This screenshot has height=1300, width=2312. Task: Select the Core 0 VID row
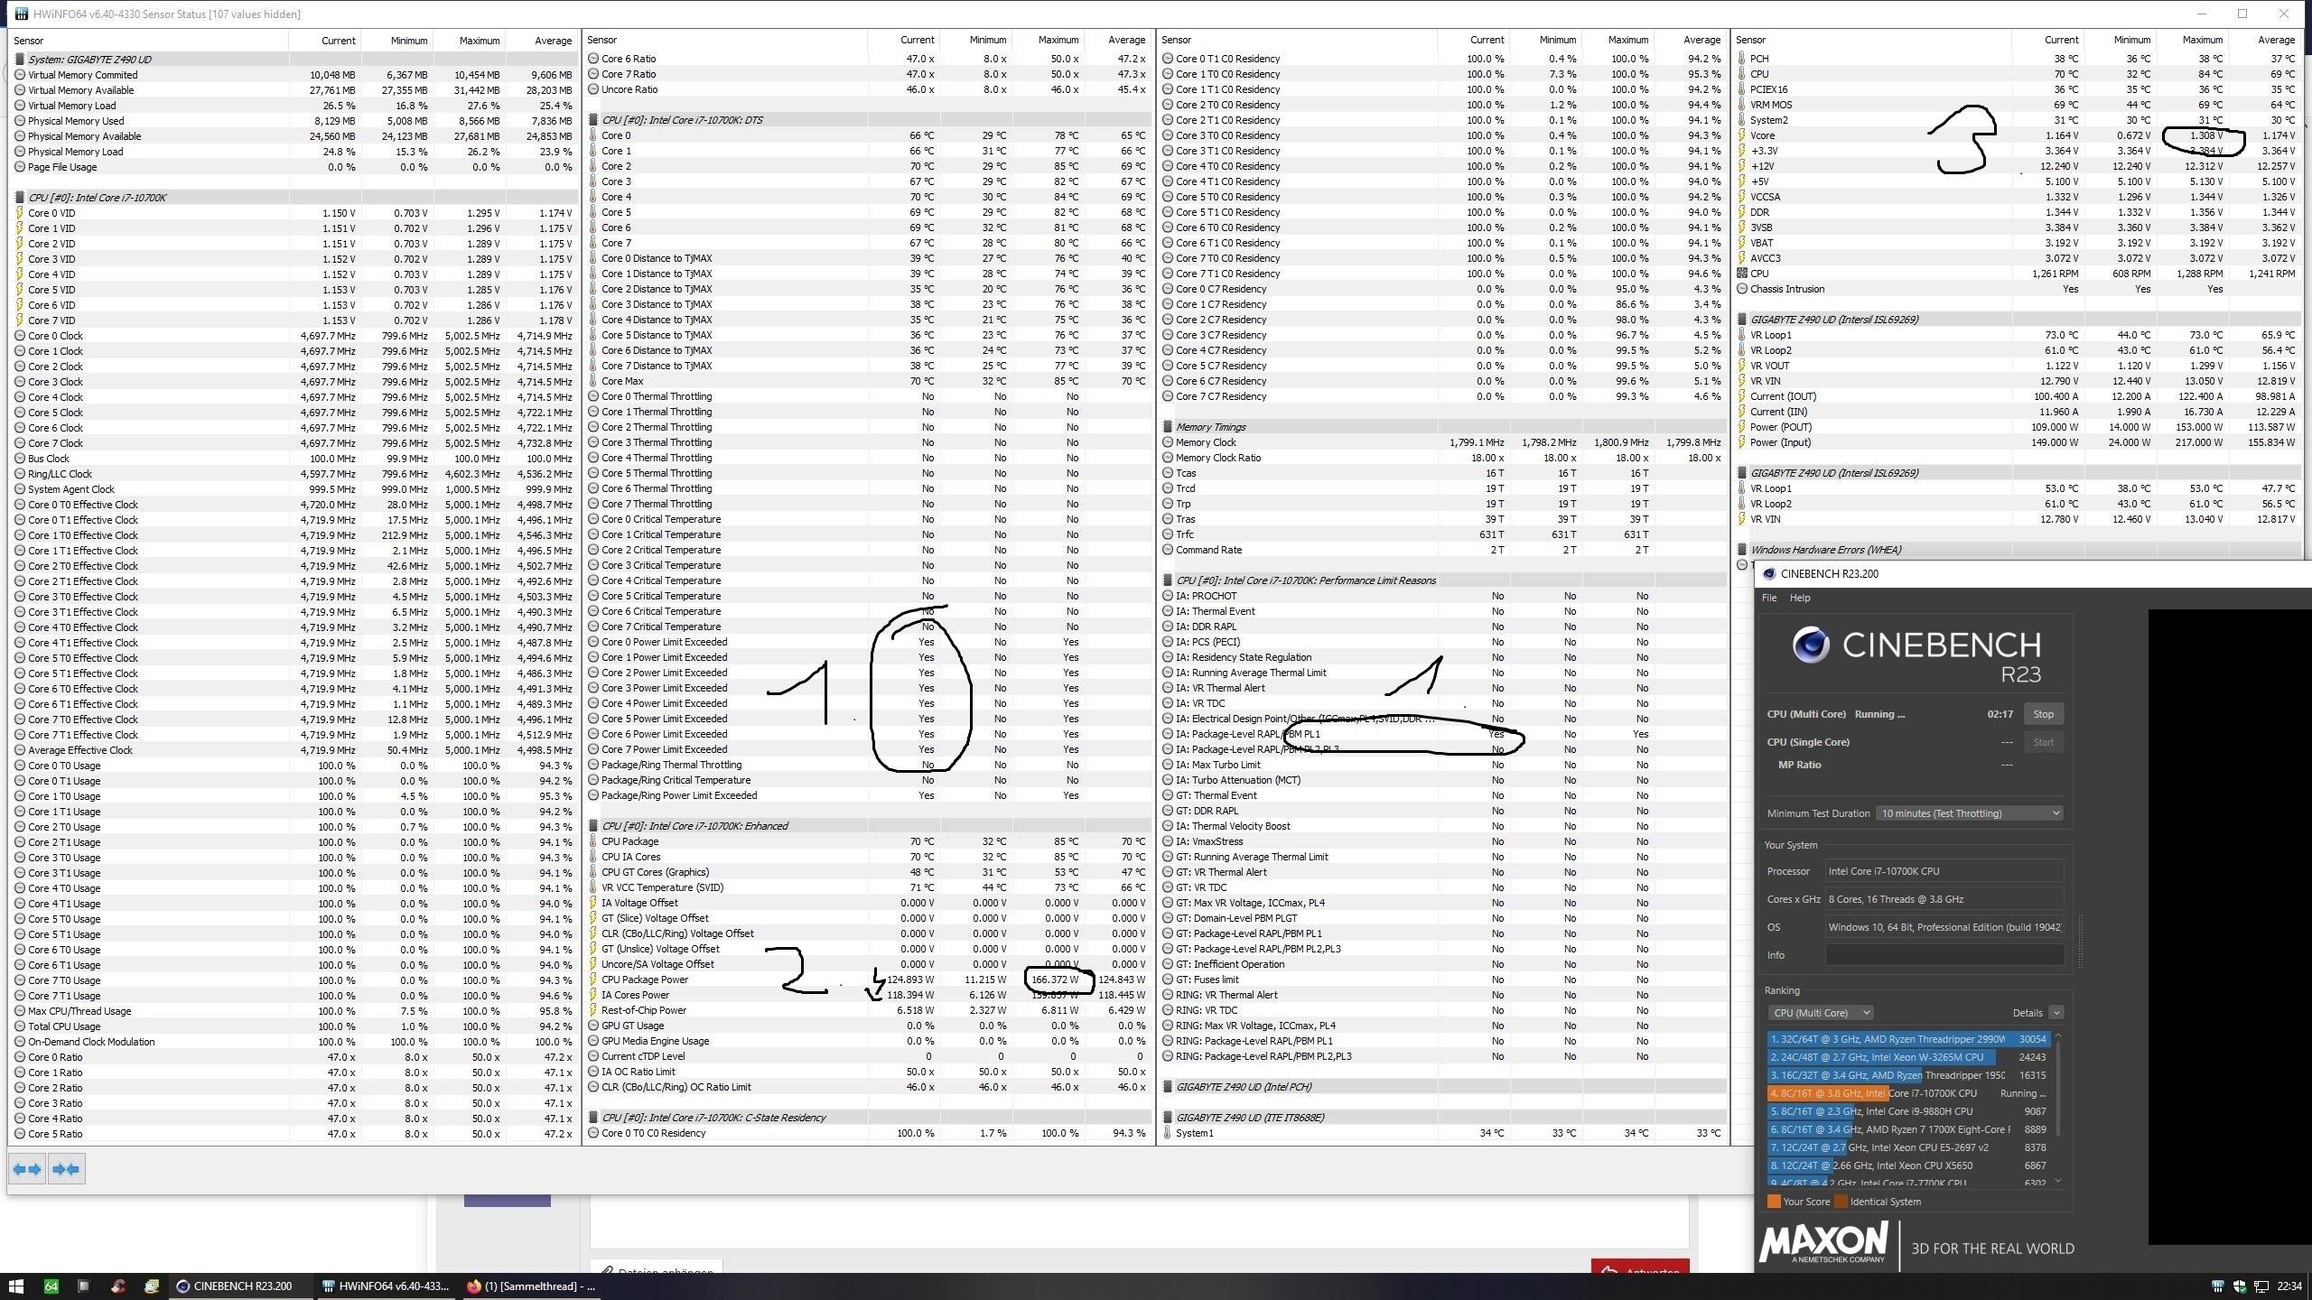[294, 213]
